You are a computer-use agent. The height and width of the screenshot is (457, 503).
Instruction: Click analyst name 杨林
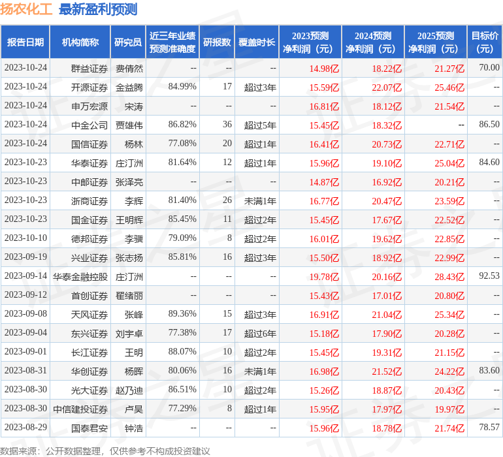134,144
